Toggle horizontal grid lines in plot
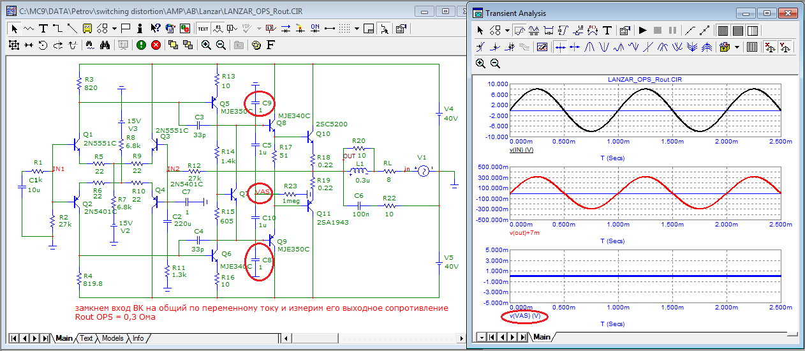The image size is (805, 351). (737, 30)
